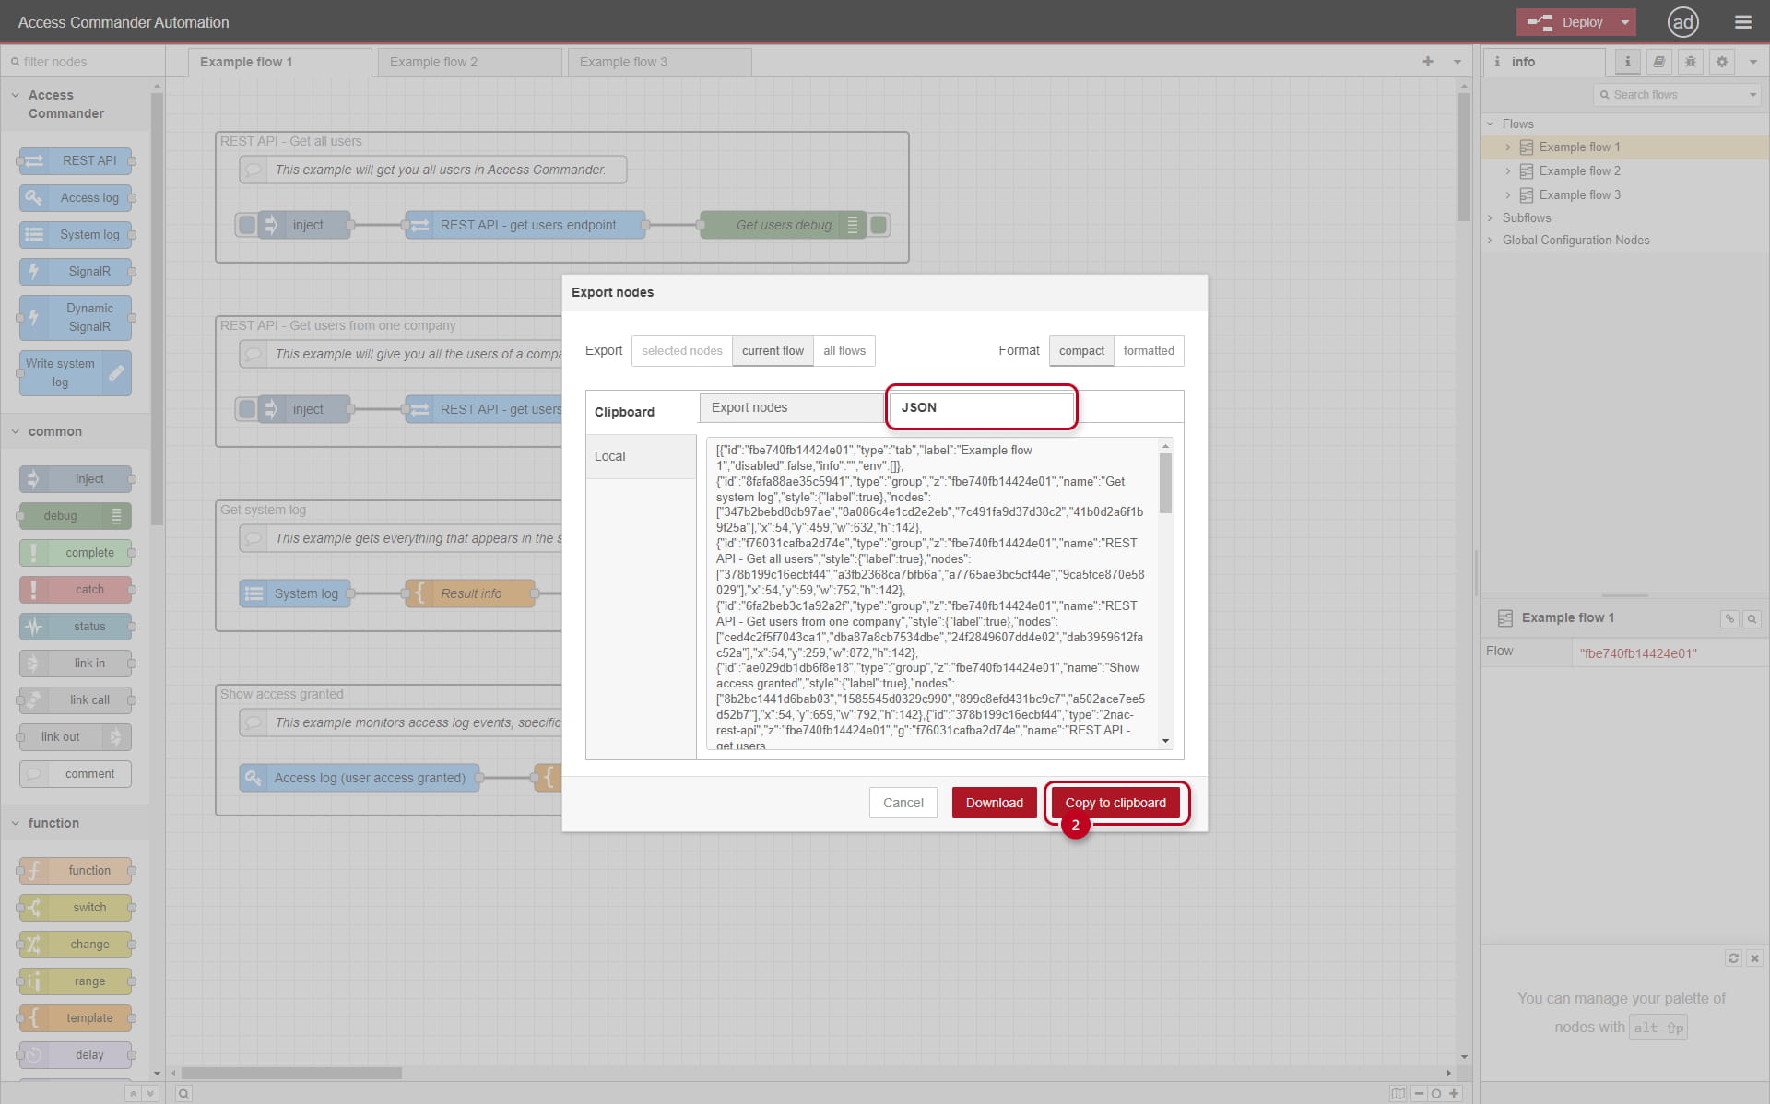Open the sidebar tabs dropdown arrow

[1752, 62]
